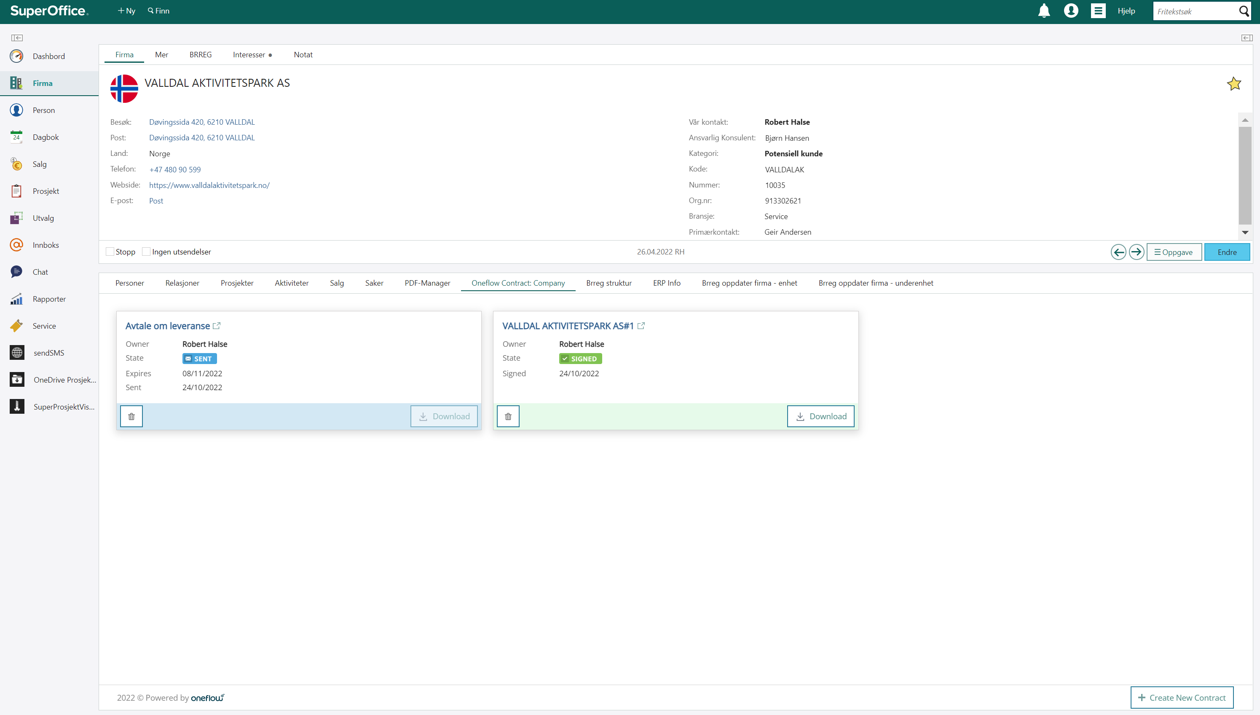This screenshot has height=715, width=1260.
Task: Delete the Avtale om leveranse contract
Action: point(131,416)
